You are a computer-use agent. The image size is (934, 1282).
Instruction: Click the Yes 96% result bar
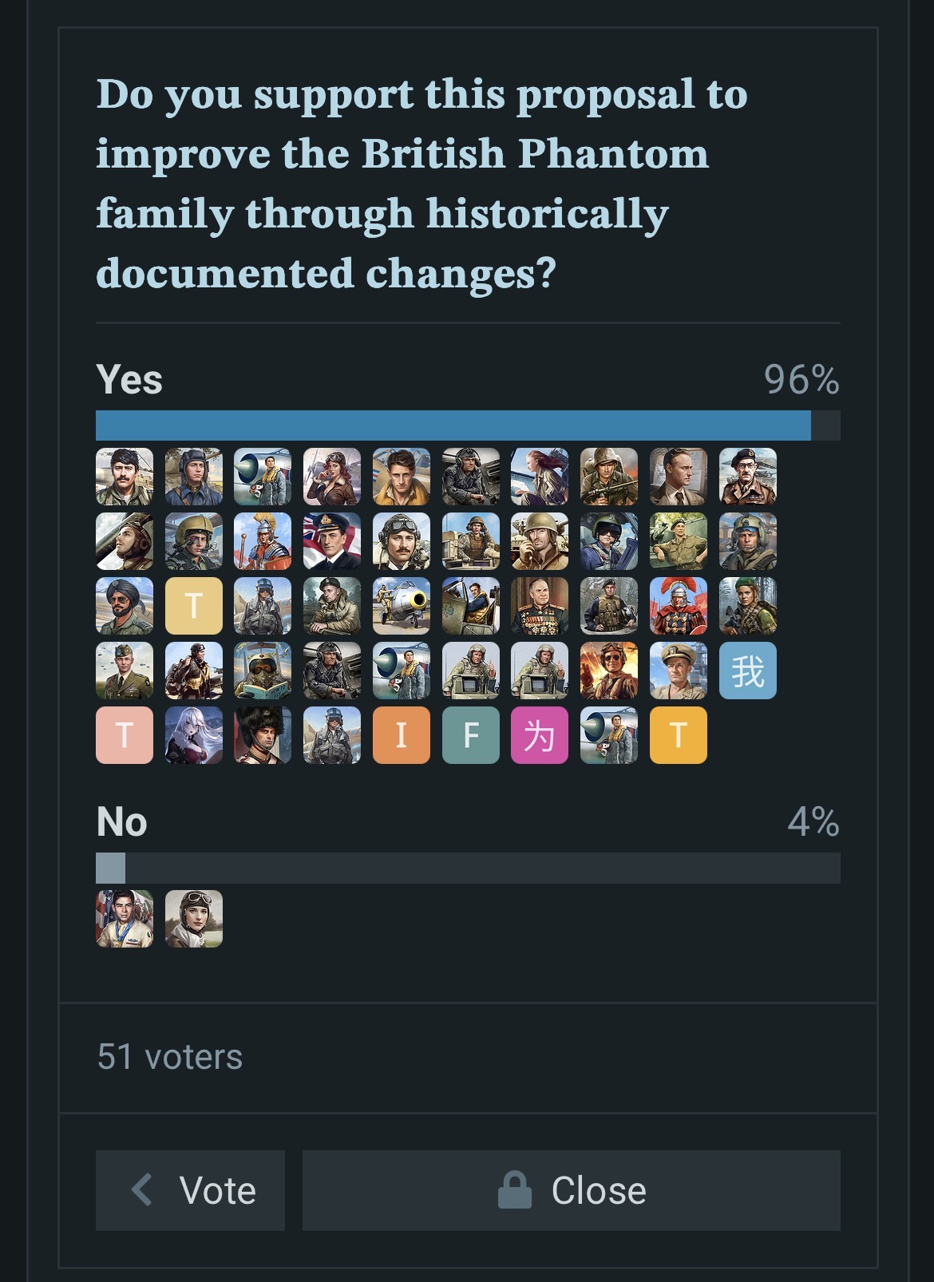click(468, 425)
